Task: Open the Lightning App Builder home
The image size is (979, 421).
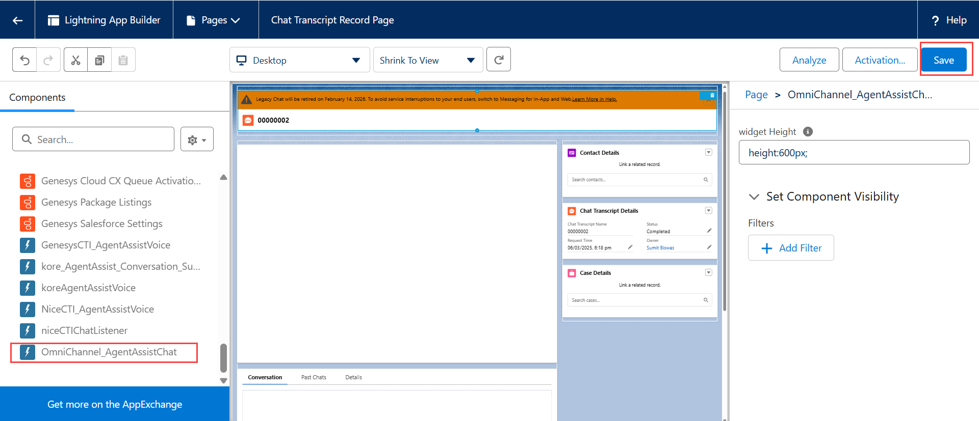Action: pos(104,20)
